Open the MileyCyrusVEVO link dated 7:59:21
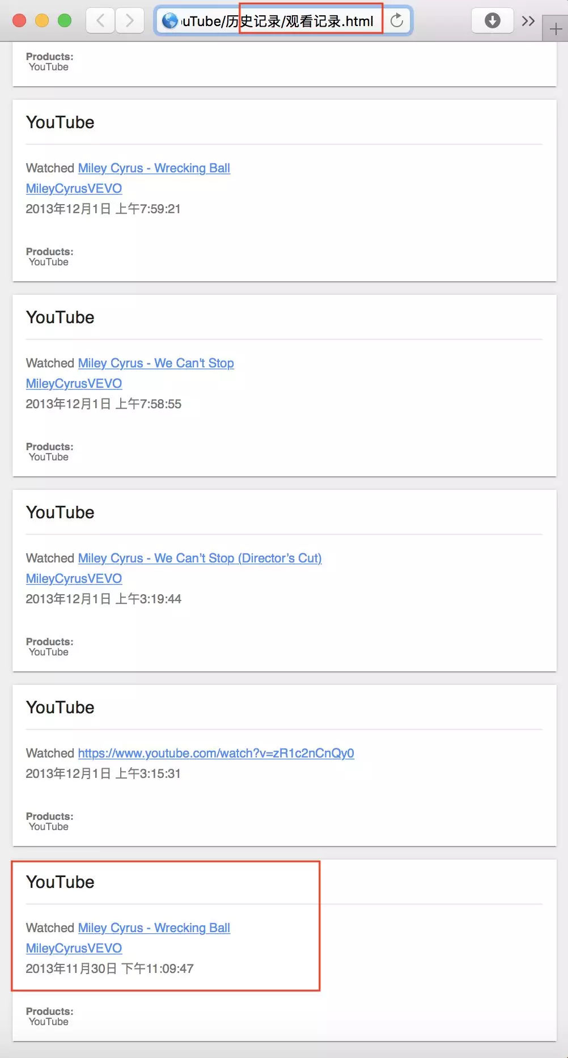This screenshot has width=568, height=1058. (74, 189)
